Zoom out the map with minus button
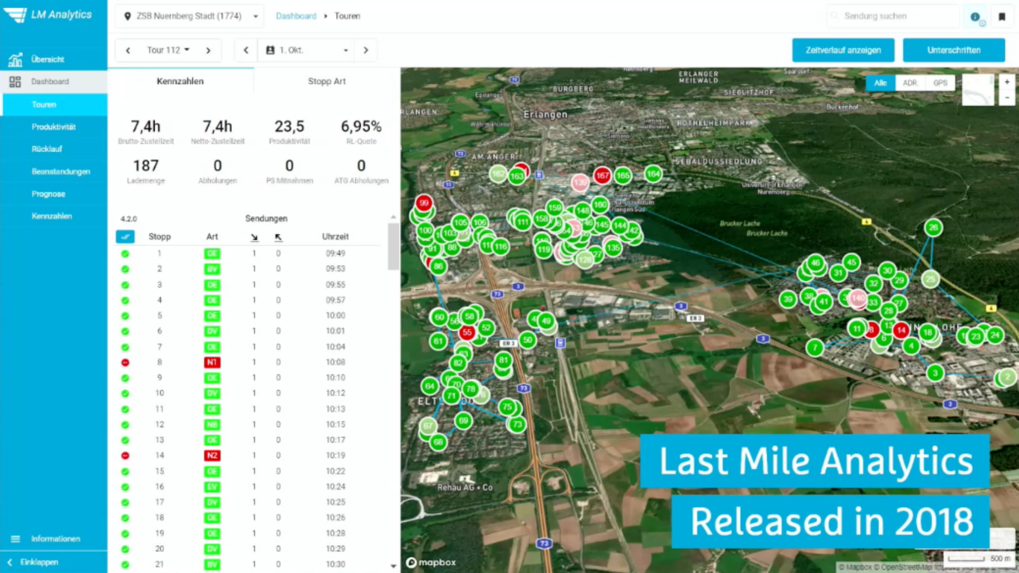Image resolution: width=1019 pixels, height=573 pixels. [x=1007, y=97]
